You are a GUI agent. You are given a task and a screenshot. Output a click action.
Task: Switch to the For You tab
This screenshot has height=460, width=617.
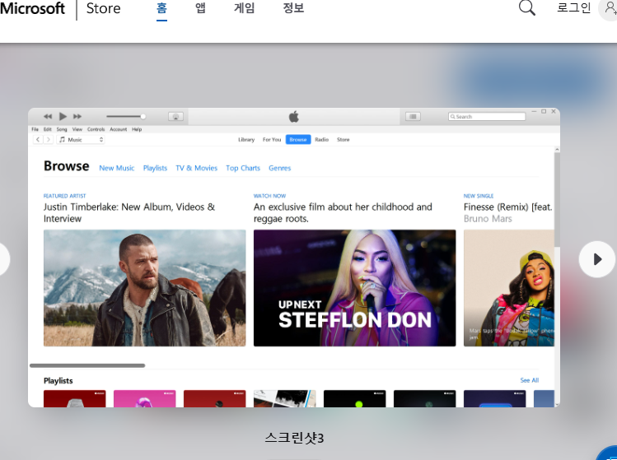pos(272,140)
